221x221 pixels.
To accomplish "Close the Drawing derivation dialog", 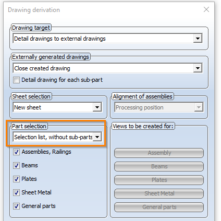I will pos(206,9).
